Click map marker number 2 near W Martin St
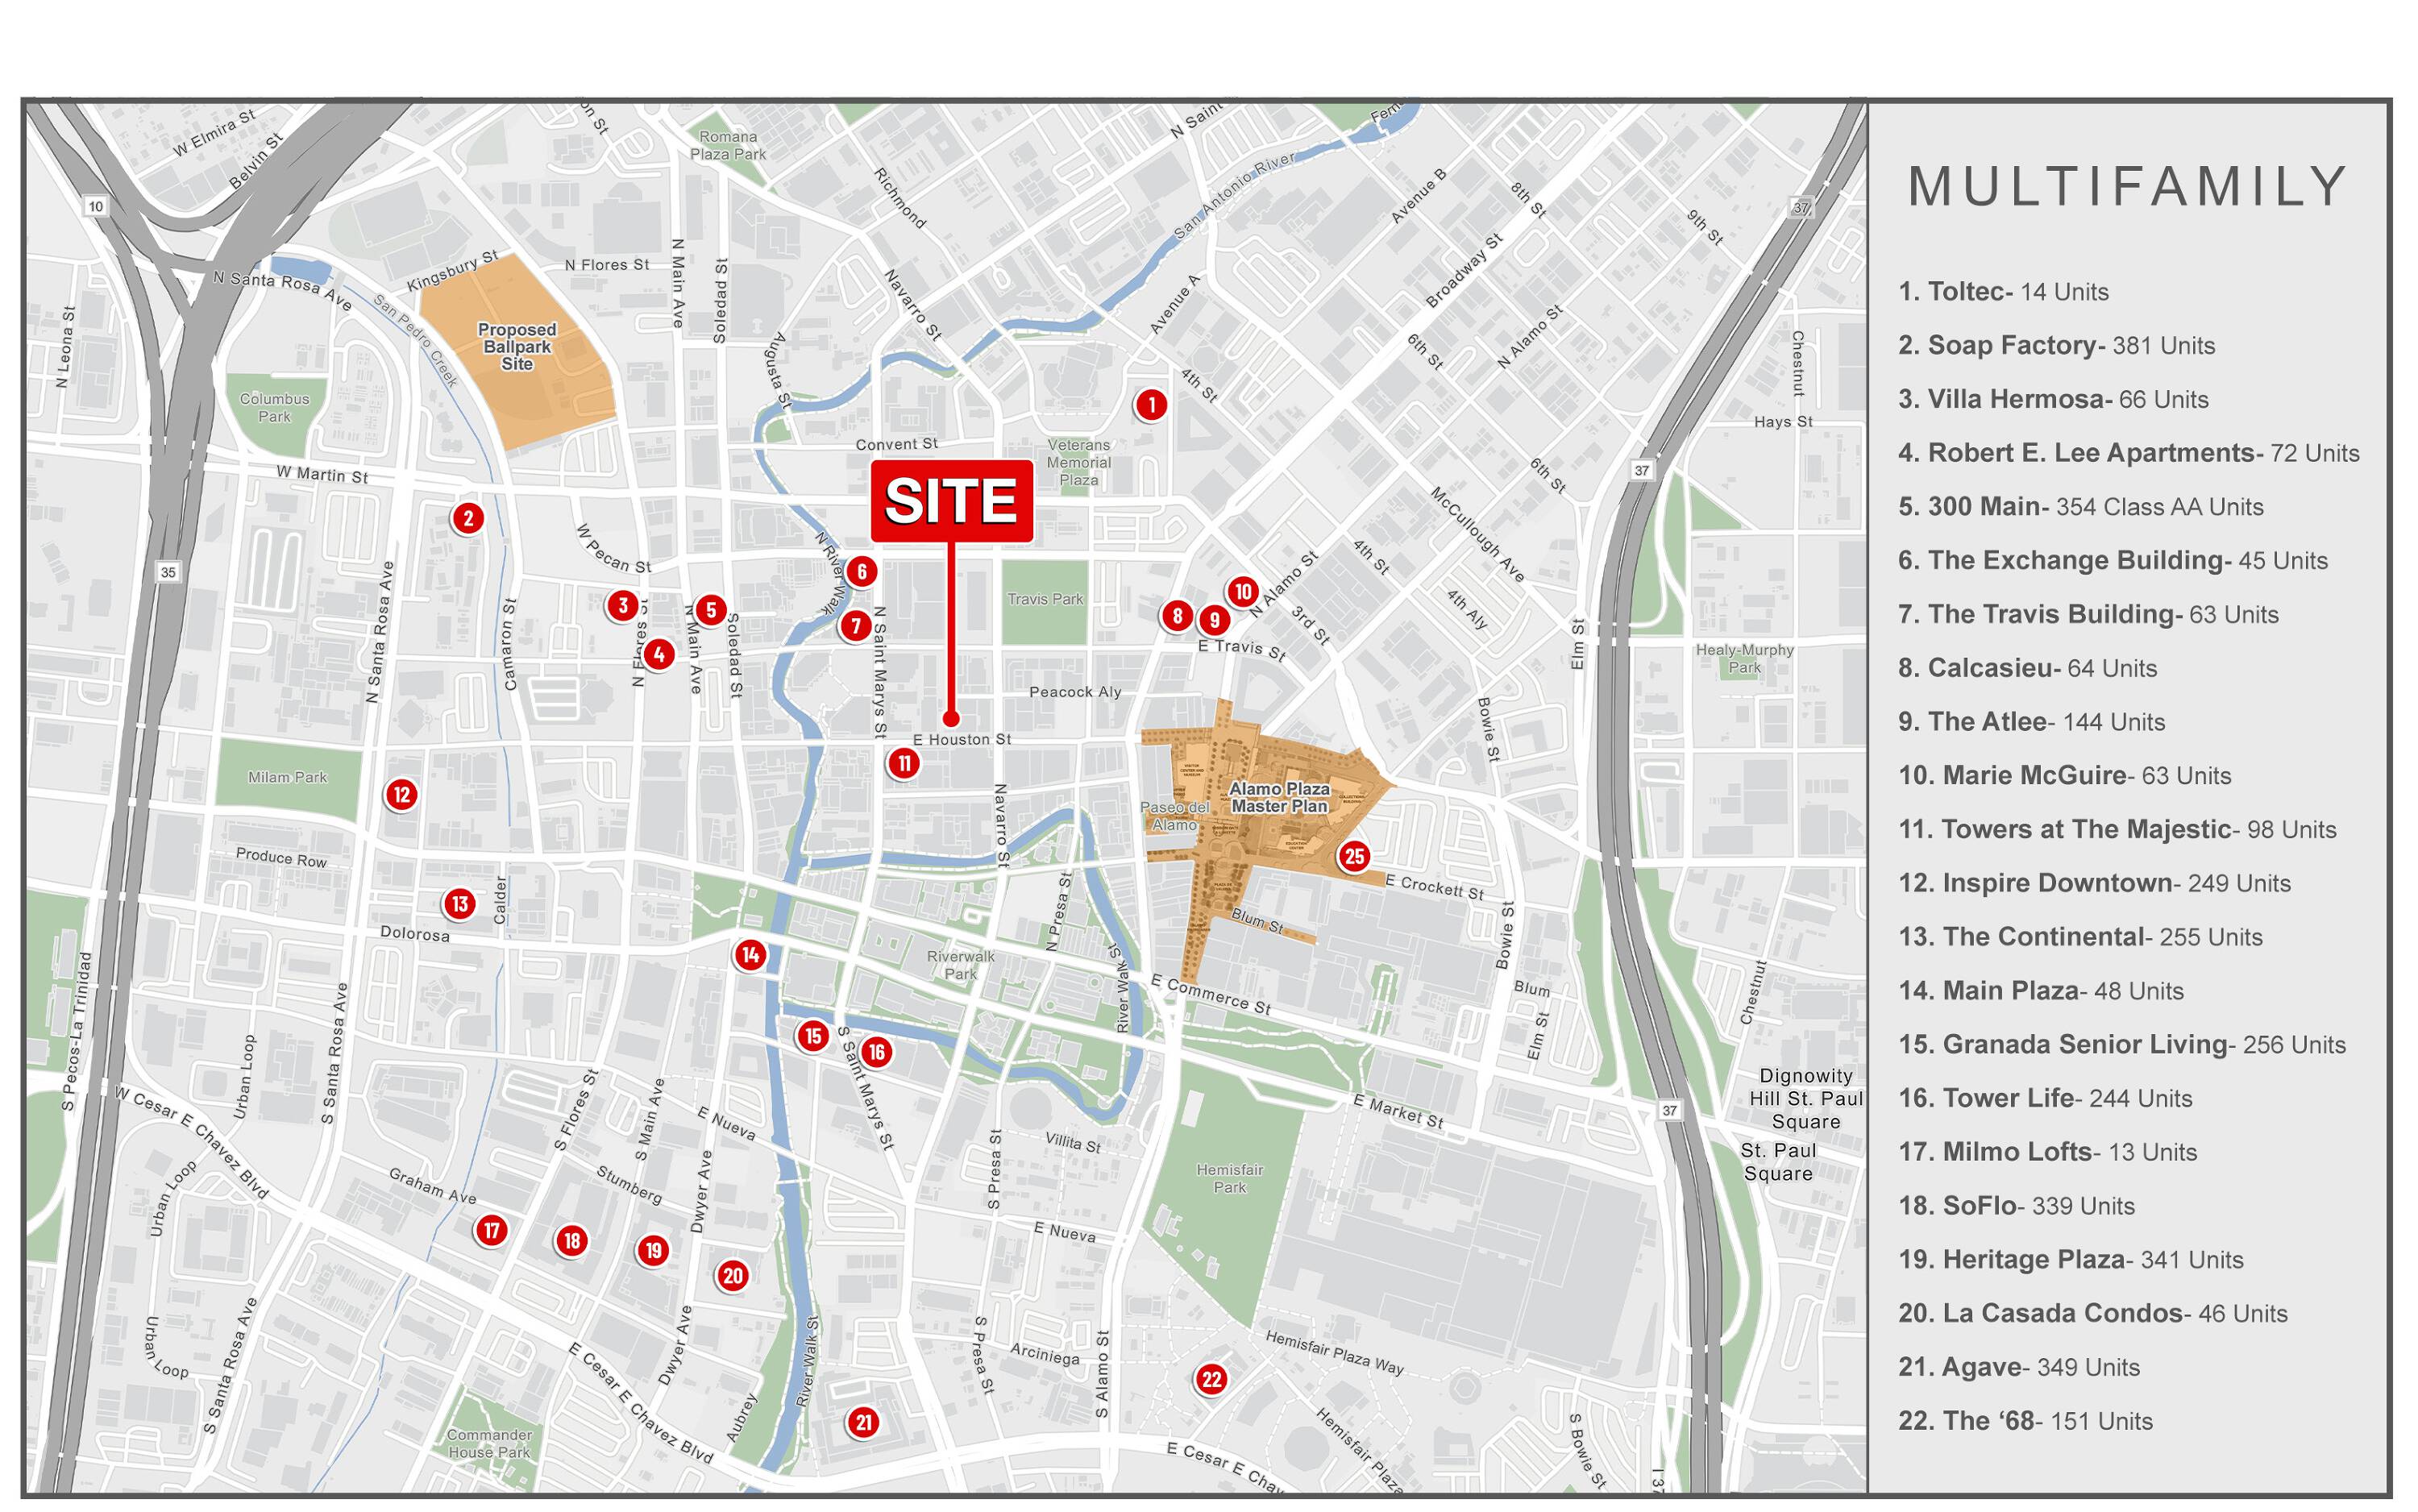Viewport: 2418px width, 1512px height. tap(468, 518)
